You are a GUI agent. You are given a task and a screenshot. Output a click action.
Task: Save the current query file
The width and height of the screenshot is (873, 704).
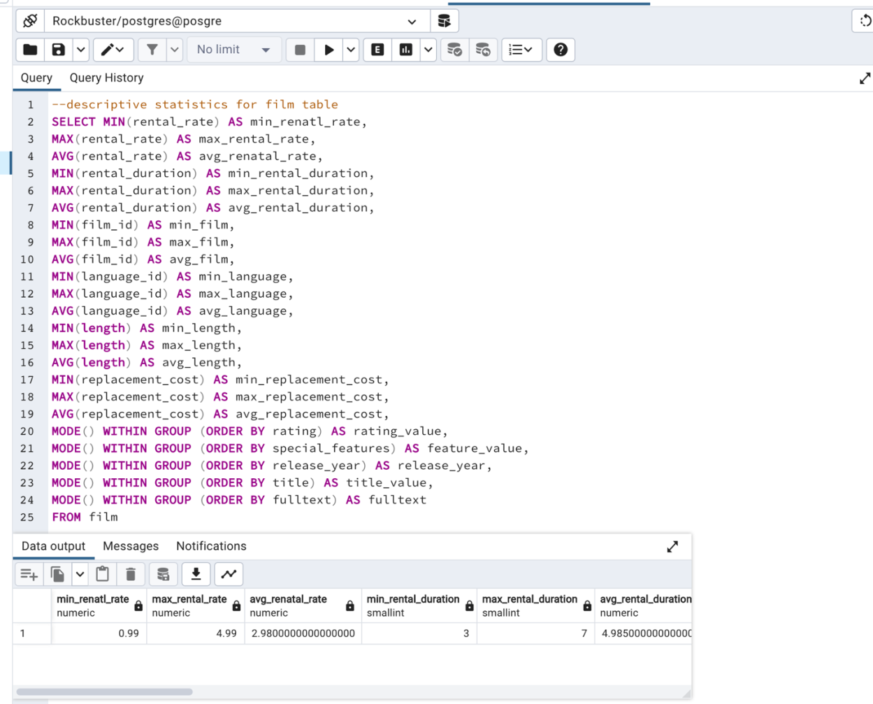click(59, 49)
